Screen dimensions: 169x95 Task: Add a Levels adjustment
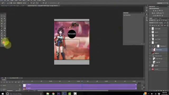click(156, 11)
